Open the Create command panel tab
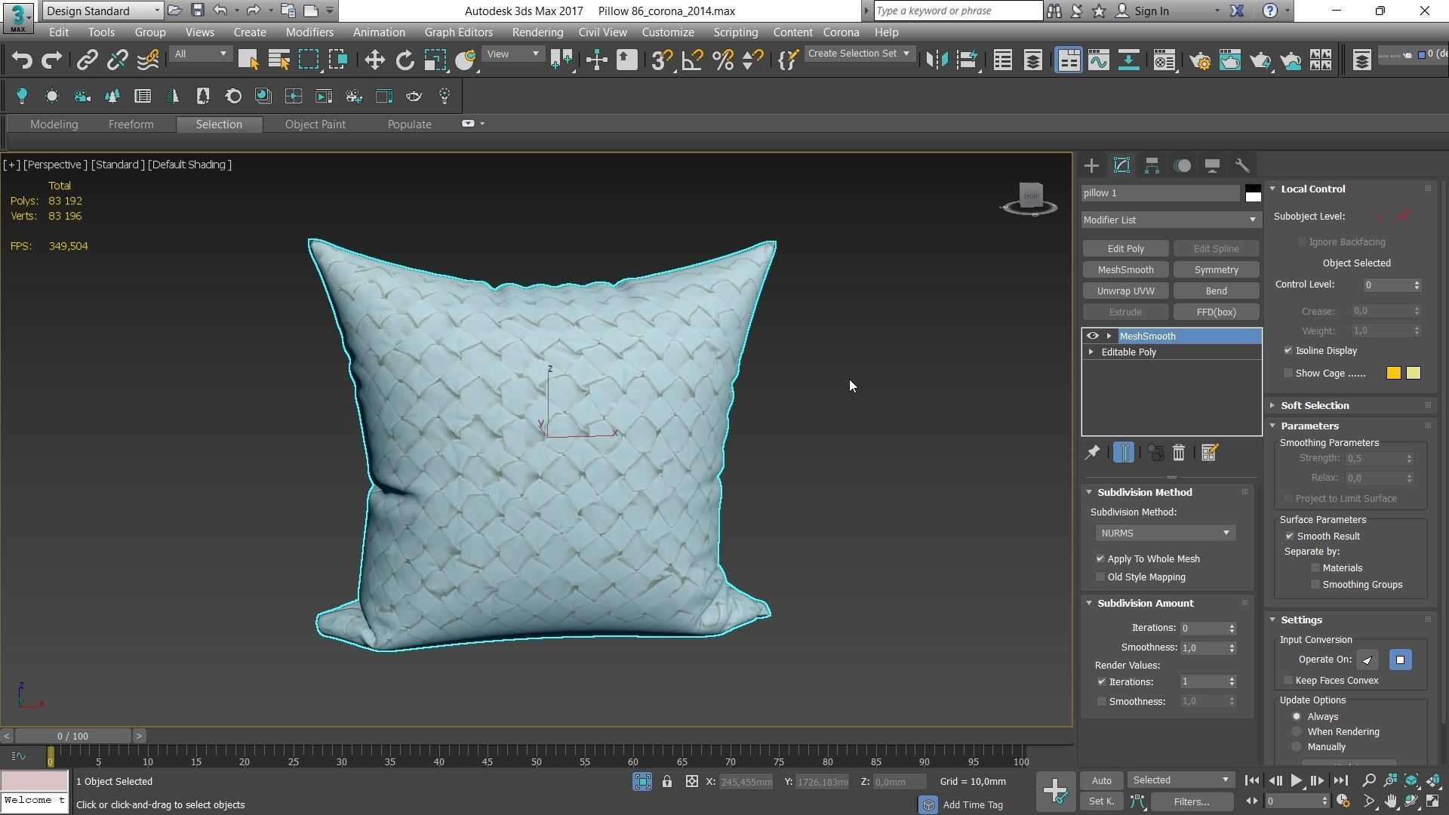Image resolution: width=1449 pixels, height=815 pixels. click(x=1091, y=165)
